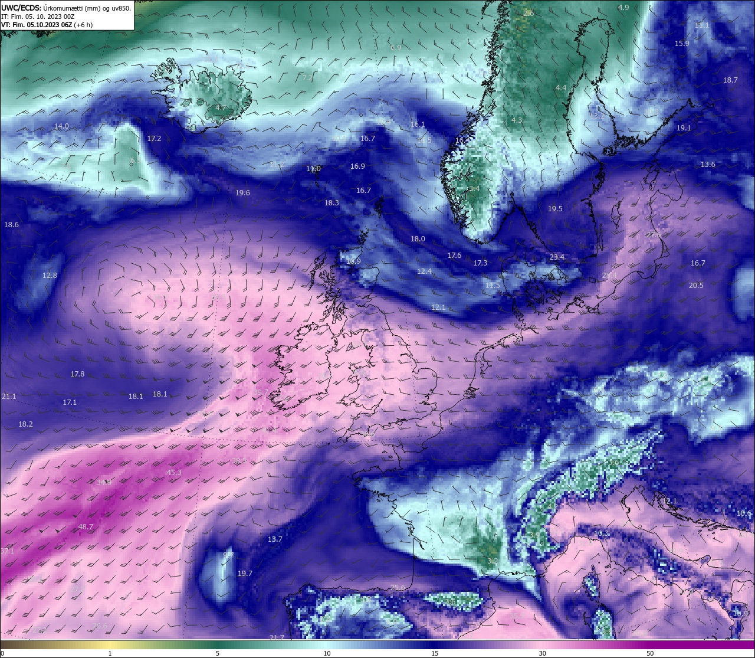Click the '0' tick on the color scale

tap(2, 653)
